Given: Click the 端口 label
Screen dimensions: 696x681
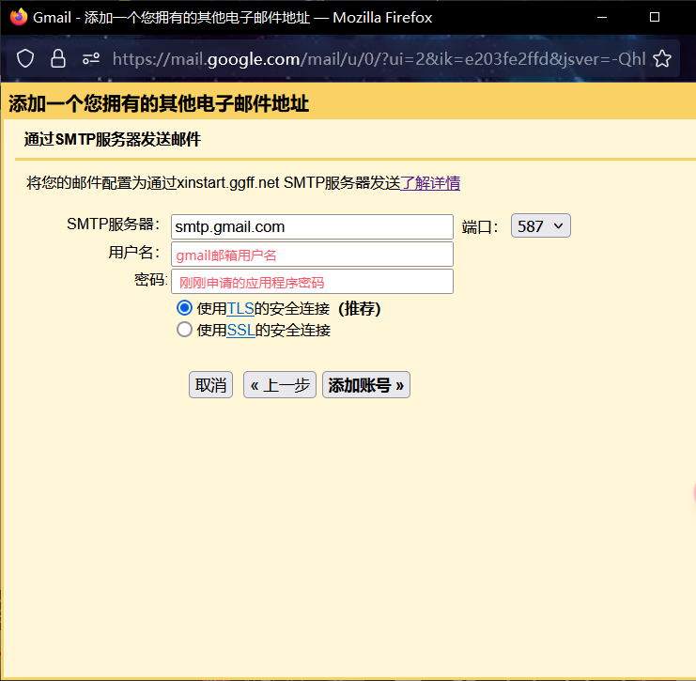Looking at the screenshot, I should pyautogui.click(x=480, y=227).
